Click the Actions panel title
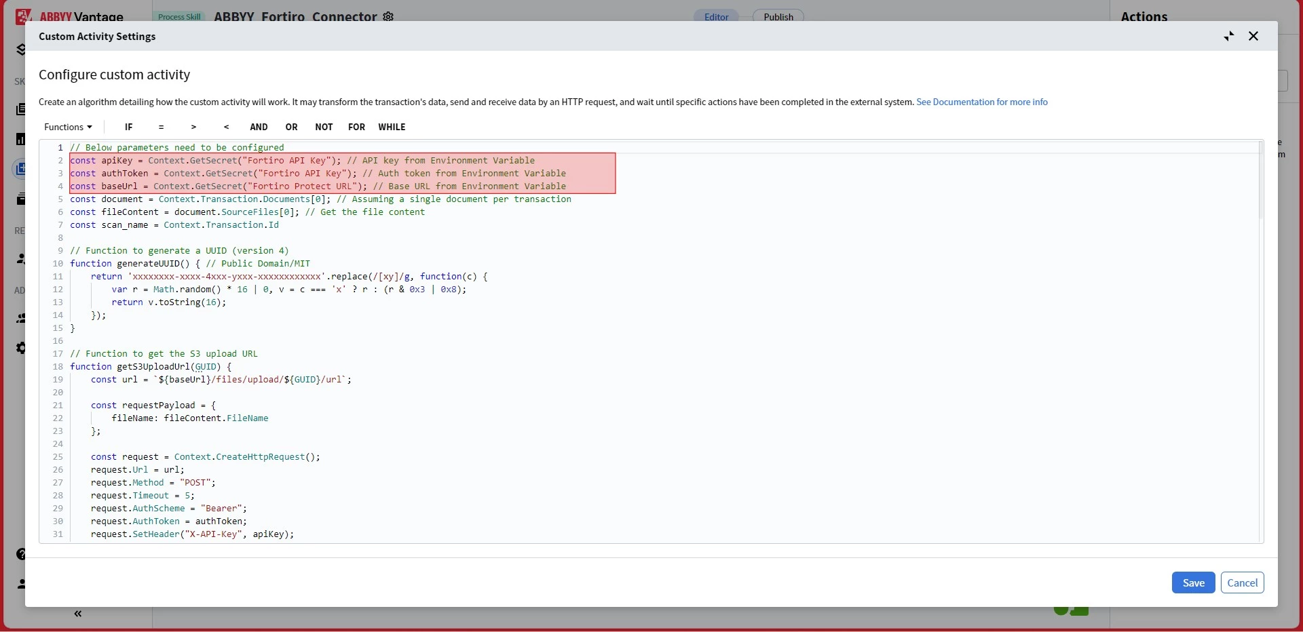 [x=1144, y=17]
